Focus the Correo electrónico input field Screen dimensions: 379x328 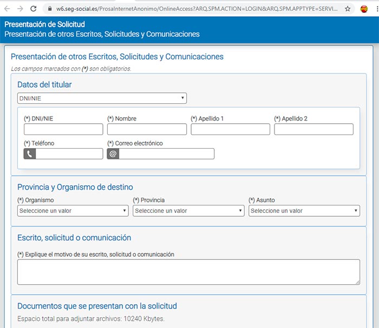click(x=166, y=154)
